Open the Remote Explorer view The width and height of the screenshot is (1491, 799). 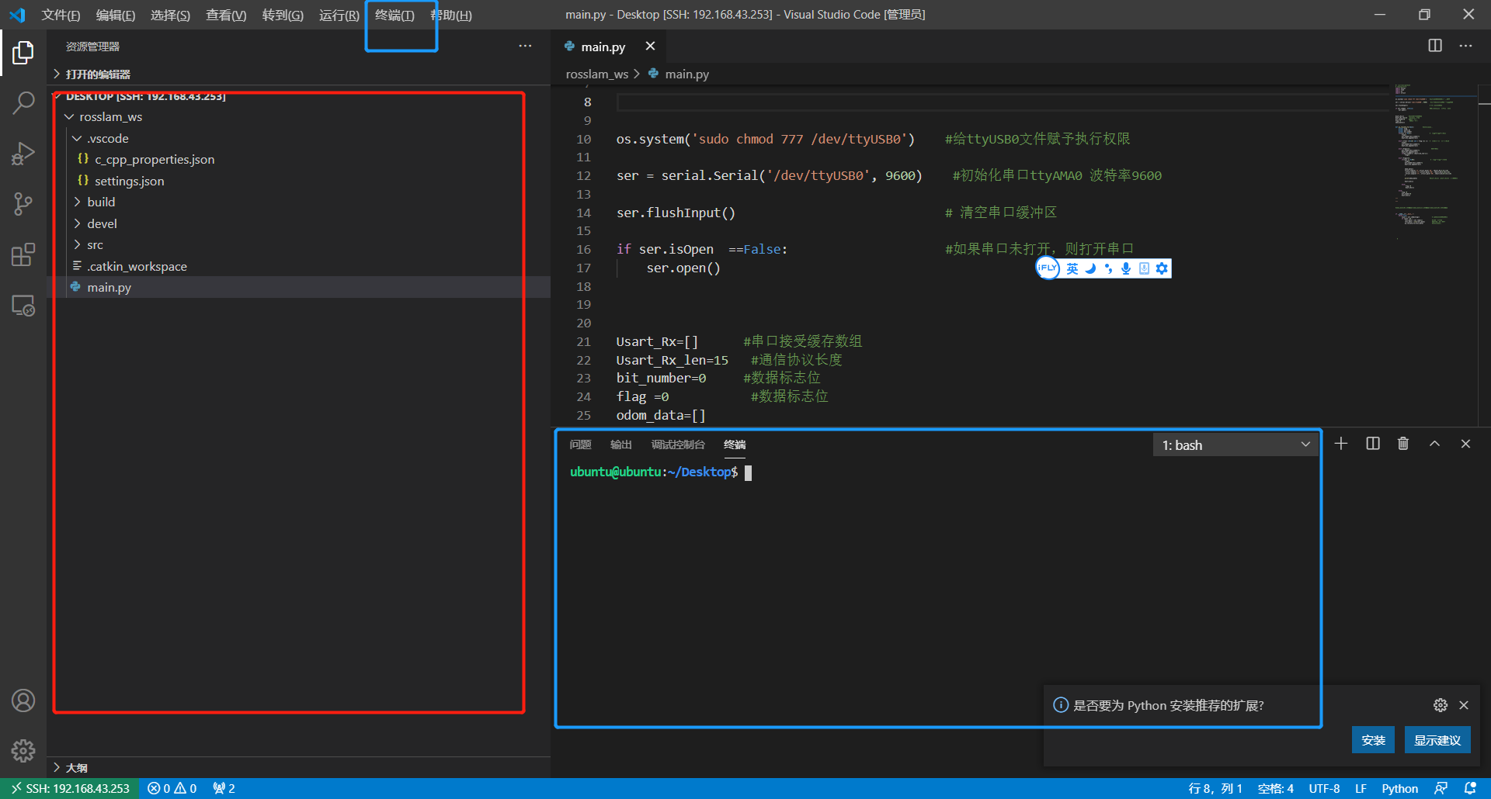23,306
